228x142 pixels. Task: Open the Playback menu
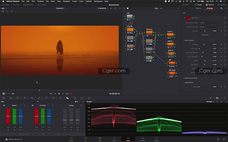coord(66,1)
